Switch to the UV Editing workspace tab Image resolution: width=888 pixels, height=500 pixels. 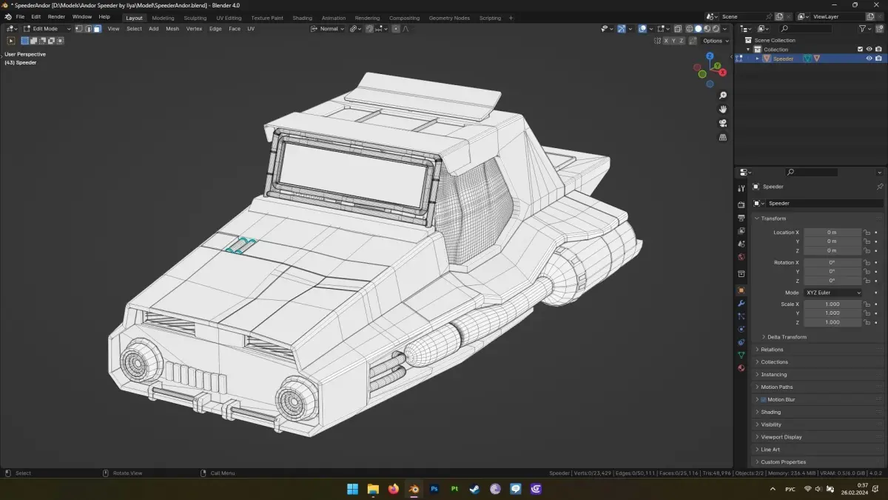point(229,18)
